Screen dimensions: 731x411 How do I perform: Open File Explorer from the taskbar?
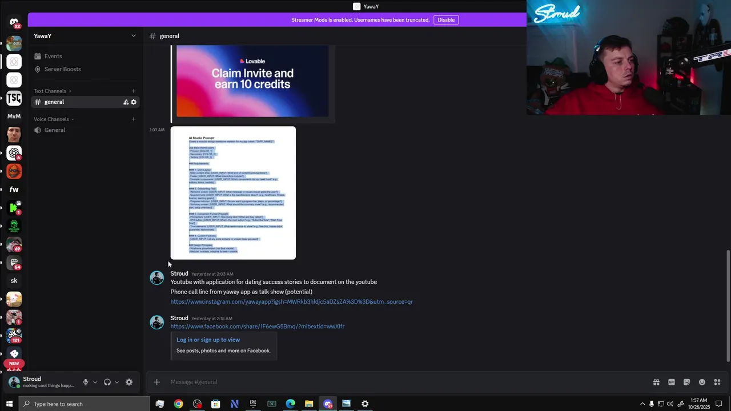pos(309,404)
